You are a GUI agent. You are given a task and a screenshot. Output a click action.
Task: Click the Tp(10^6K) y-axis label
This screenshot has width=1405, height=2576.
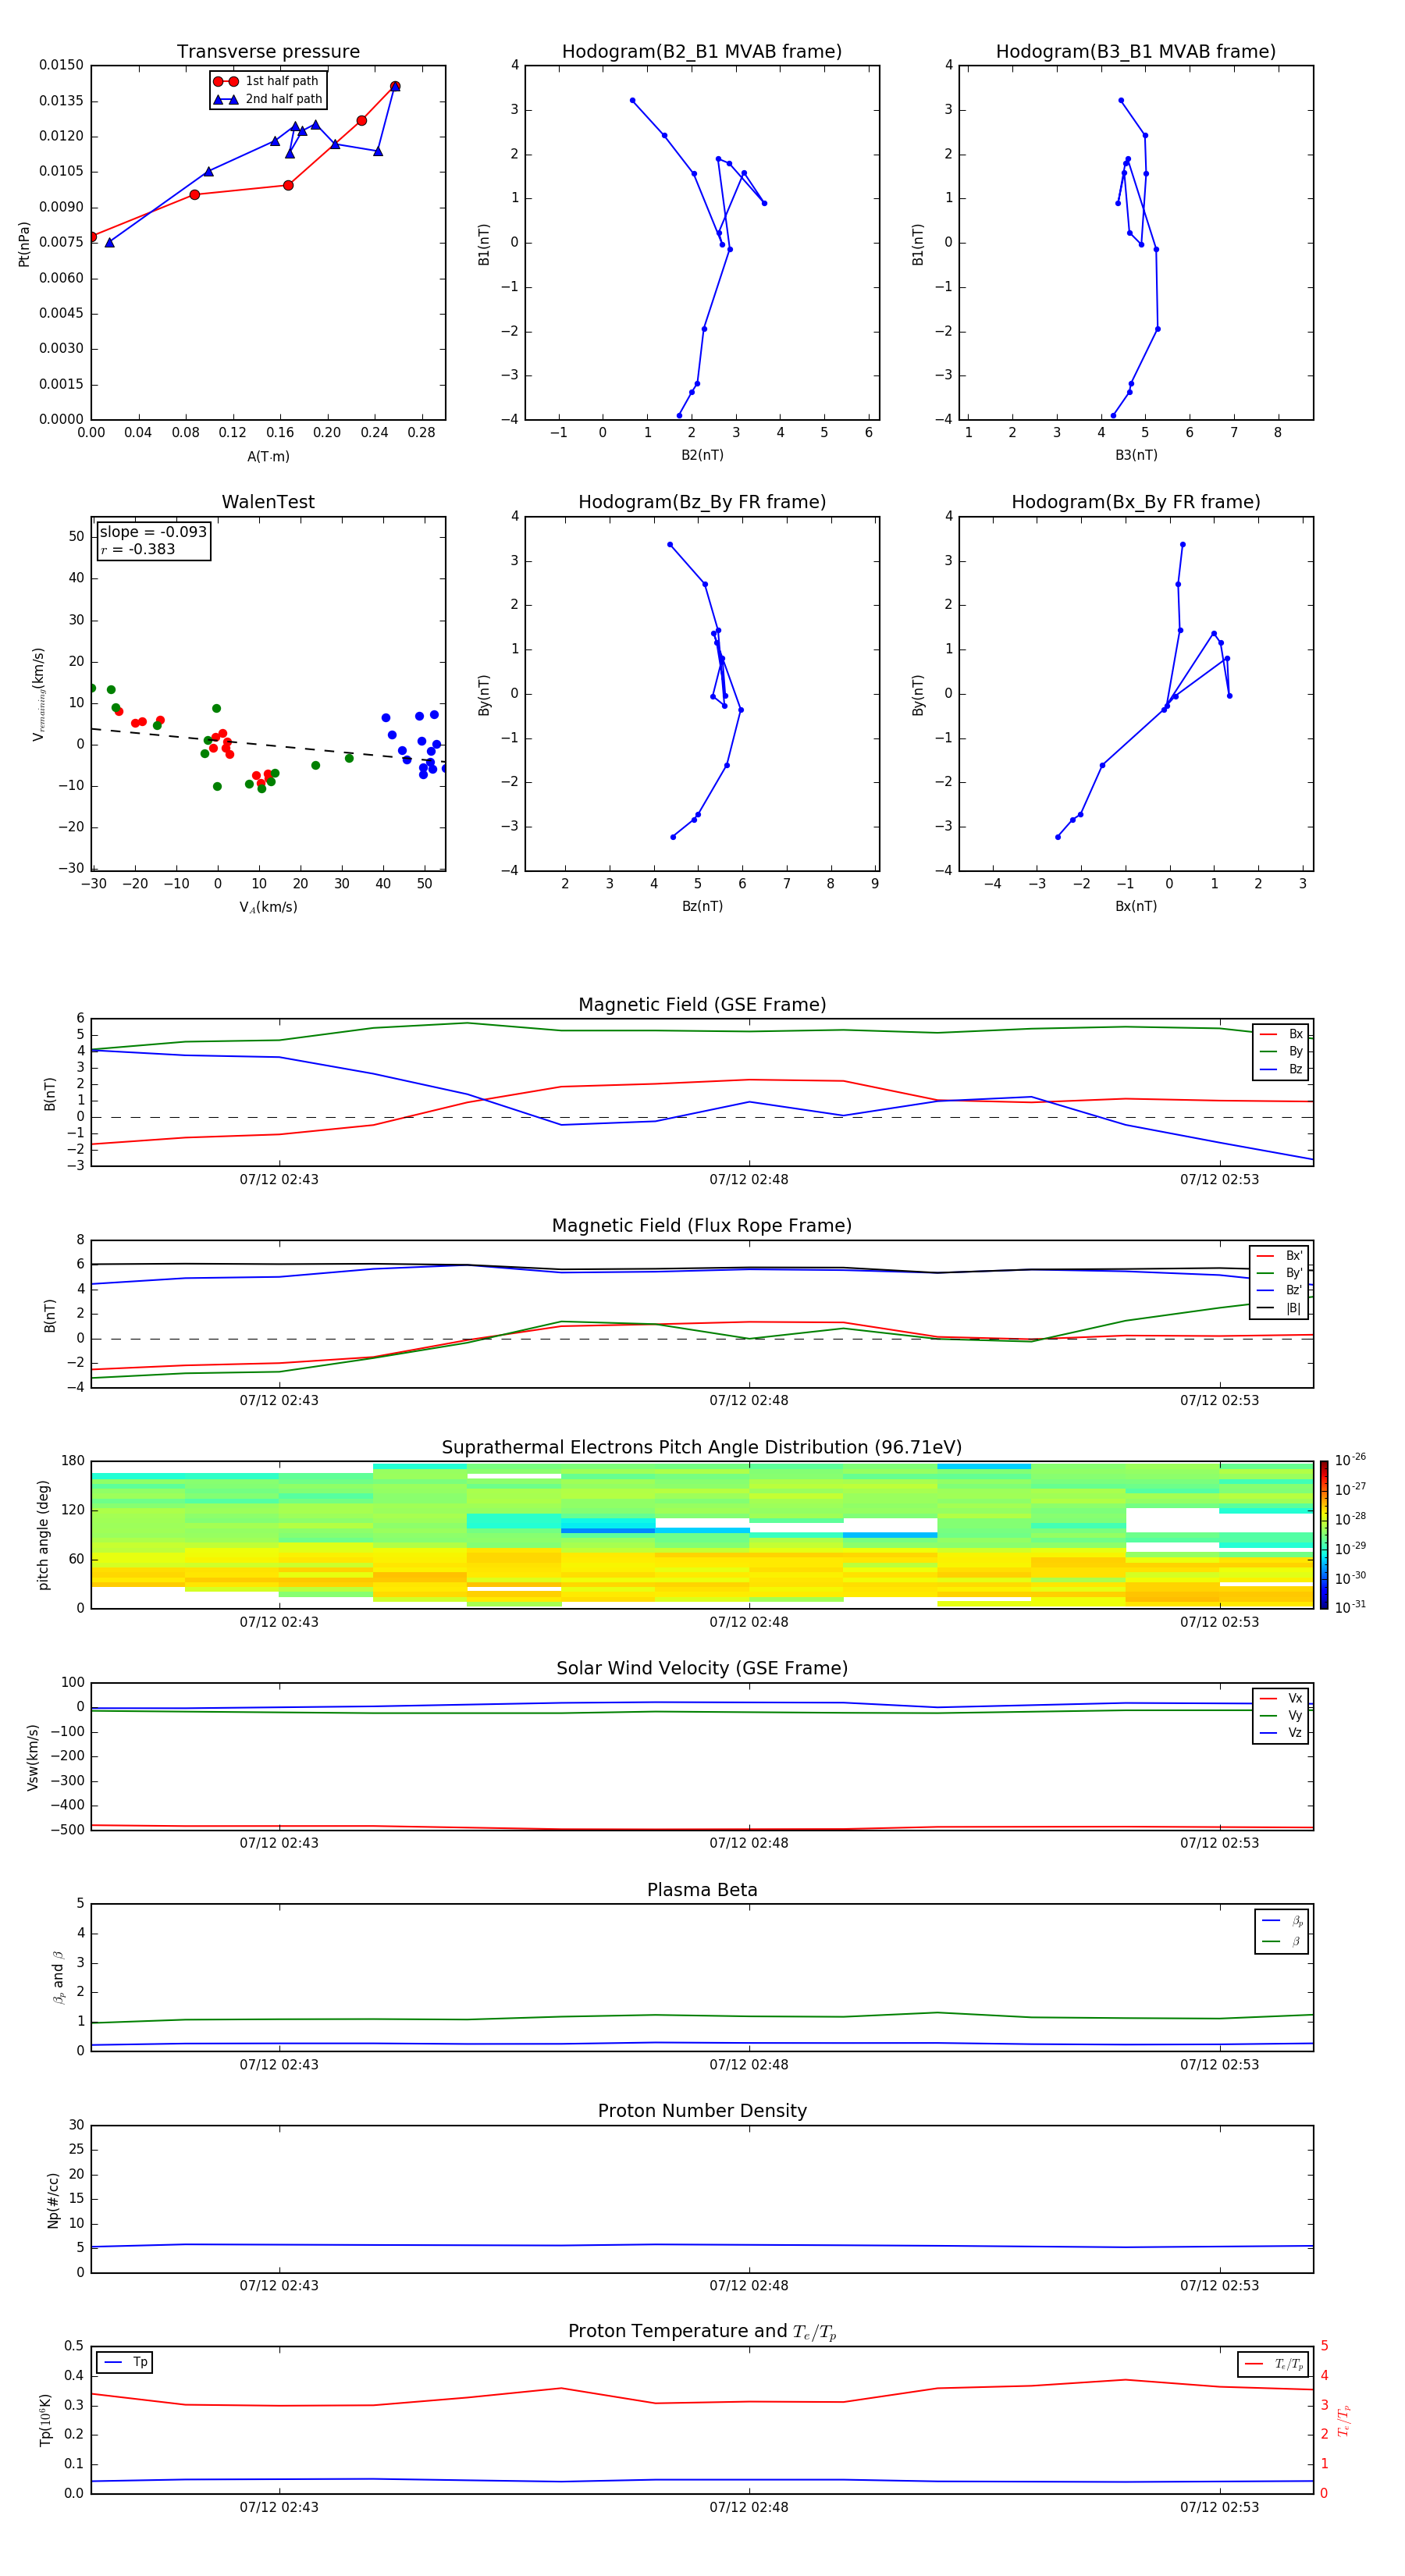45,2420
